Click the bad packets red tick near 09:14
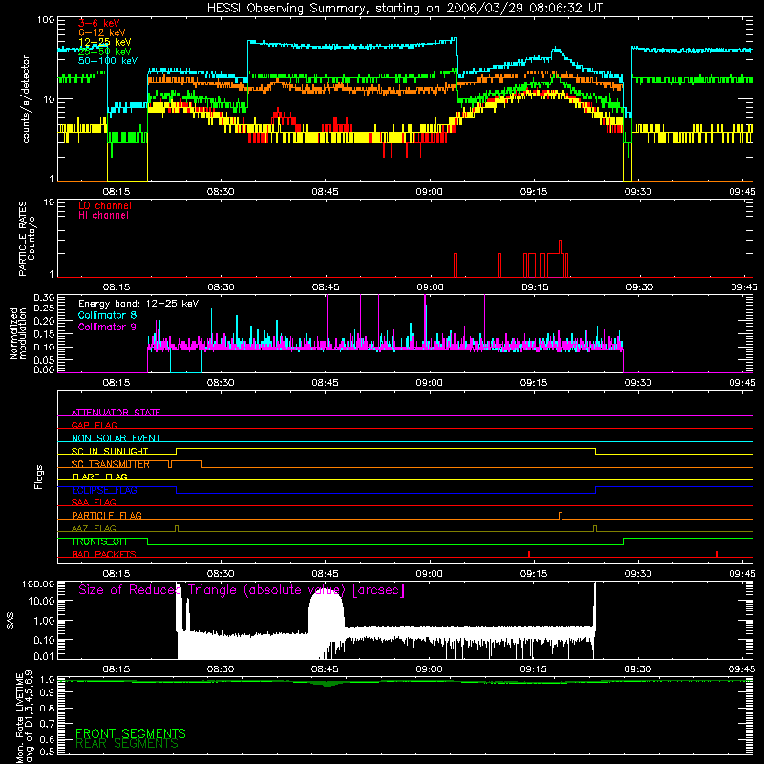 [x=529, y=554]
